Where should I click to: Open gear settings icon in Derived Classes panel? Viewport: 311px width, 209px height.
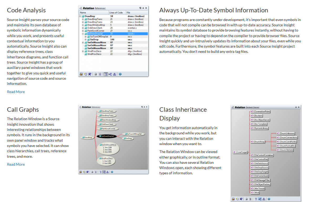(269, 199)
